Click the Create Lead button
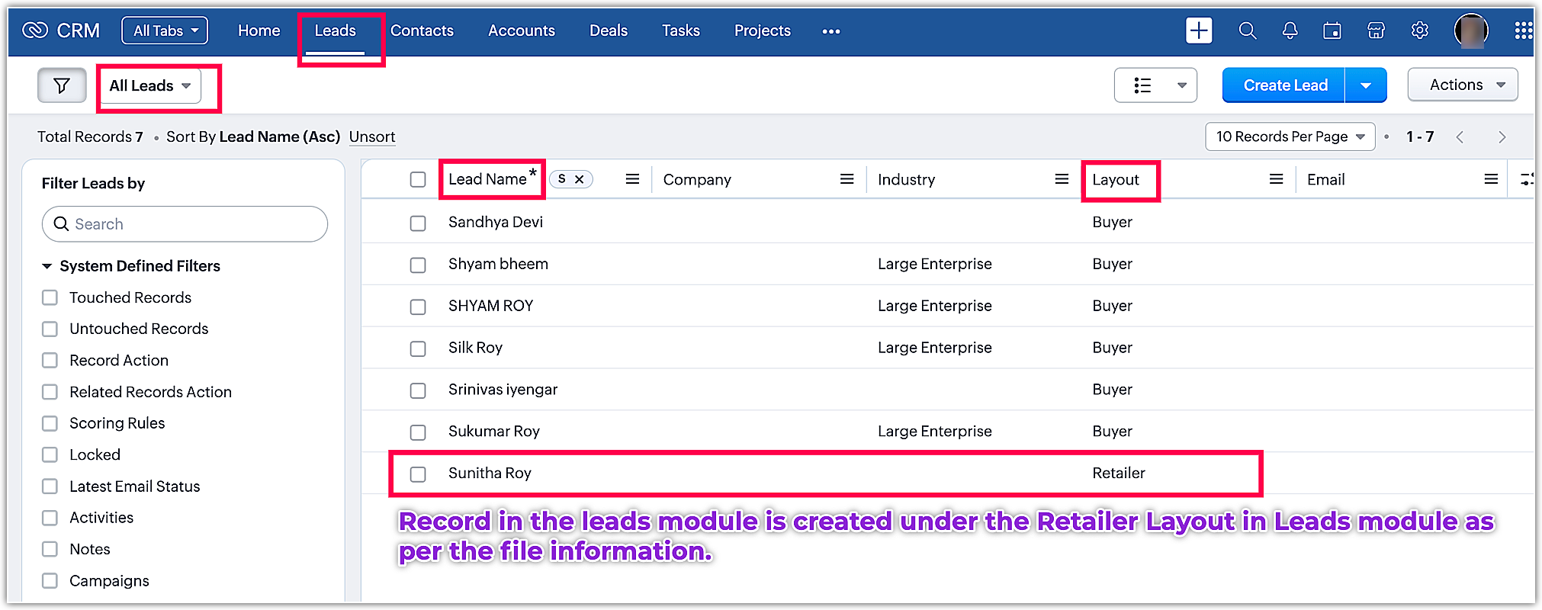 click(x=1284, y=85)
